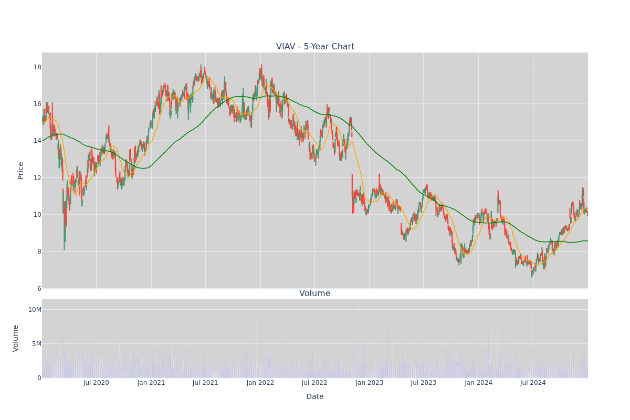
Task: Click the price tick label "12"
Action: pos(37,177)
